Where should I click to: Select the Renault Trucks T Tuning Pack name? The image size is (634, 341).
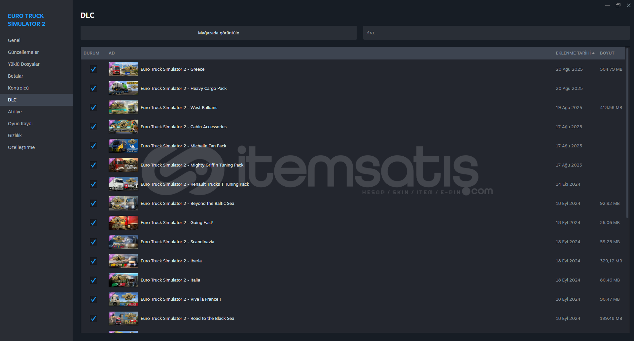coord(195,184)
